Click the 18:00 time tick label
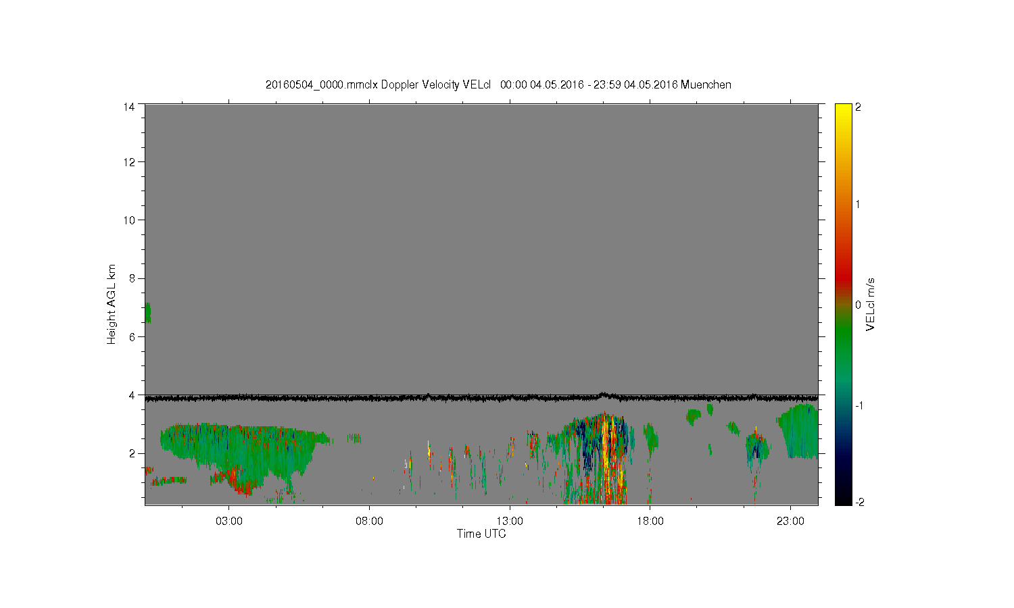 pyautogui.click(x=650, y=522)
